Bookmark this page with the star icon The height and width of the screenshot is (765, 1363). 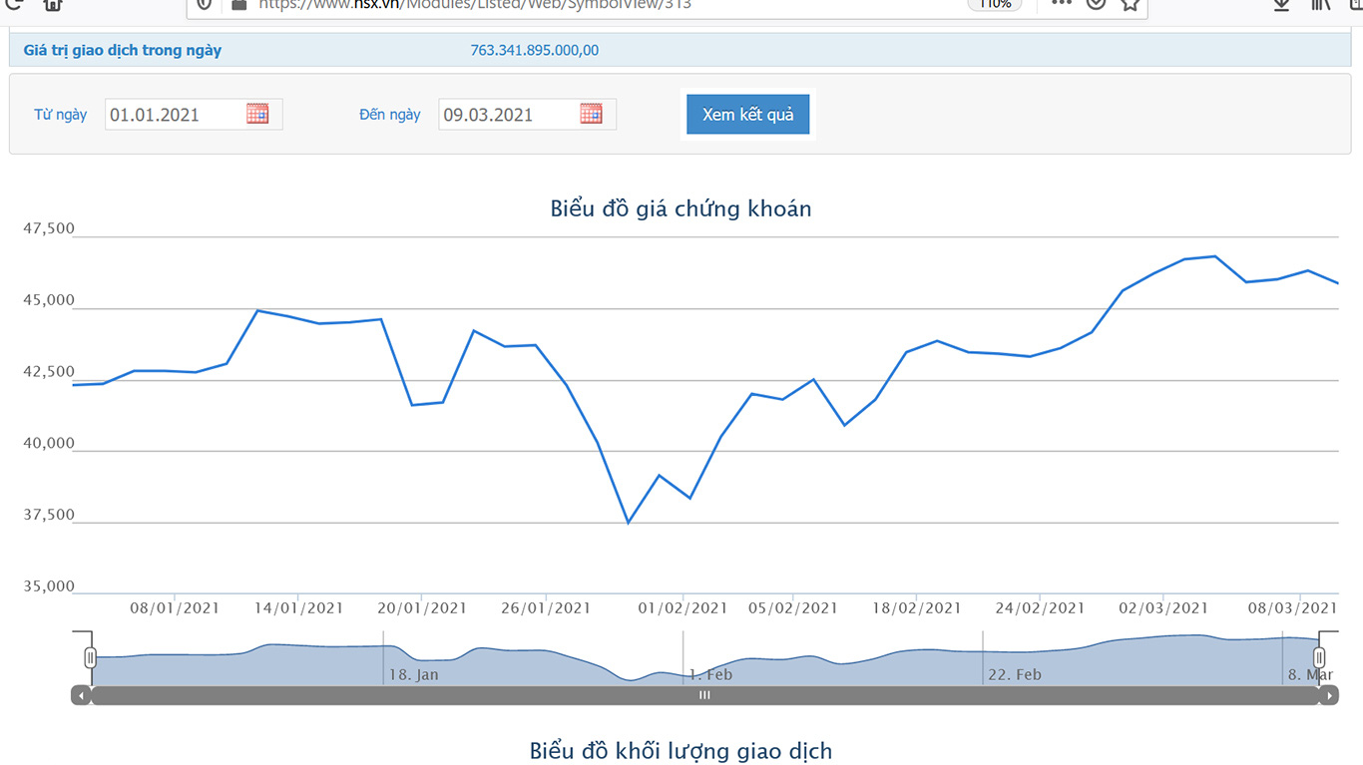pos(1130,4)
